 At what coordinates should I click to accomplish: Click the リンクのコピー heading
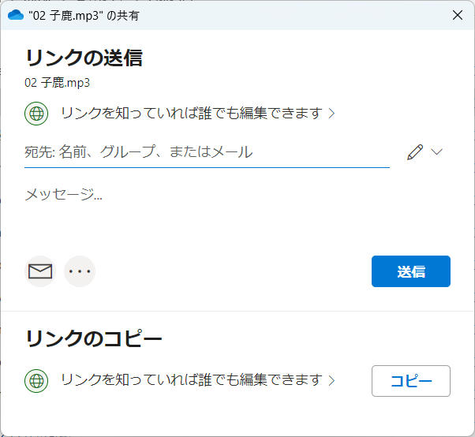pos(94,338)
